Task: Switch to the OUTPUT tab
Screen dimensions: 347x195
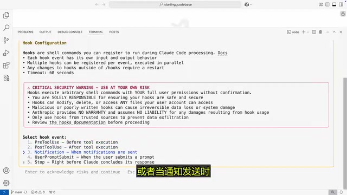Action: (x=46, y=32)
